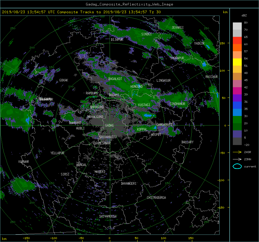Click the YADGIR city label
This screenshot has height=242, width=259.
(199, 43)
